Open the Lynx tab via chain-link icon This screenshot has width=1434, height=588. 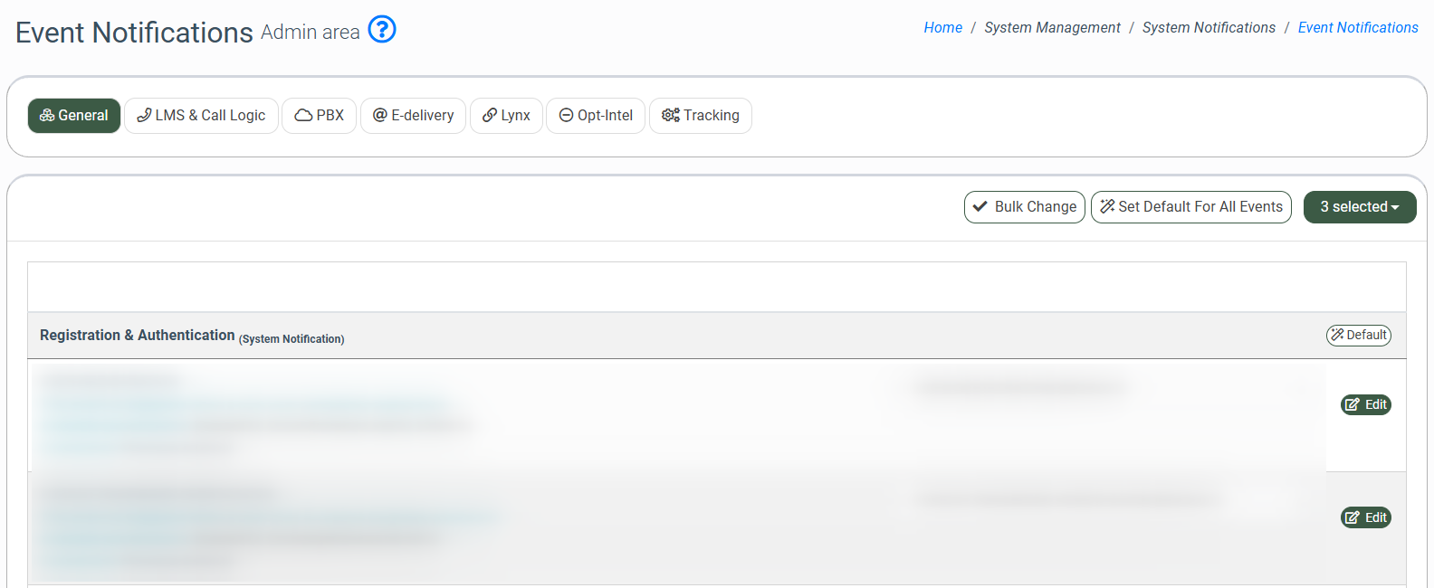coord(490,116)
